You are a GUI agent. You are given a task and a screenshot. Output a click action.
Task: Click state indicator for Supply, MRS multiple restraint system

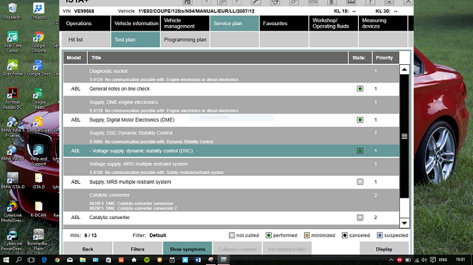click(x=360, y=182)
